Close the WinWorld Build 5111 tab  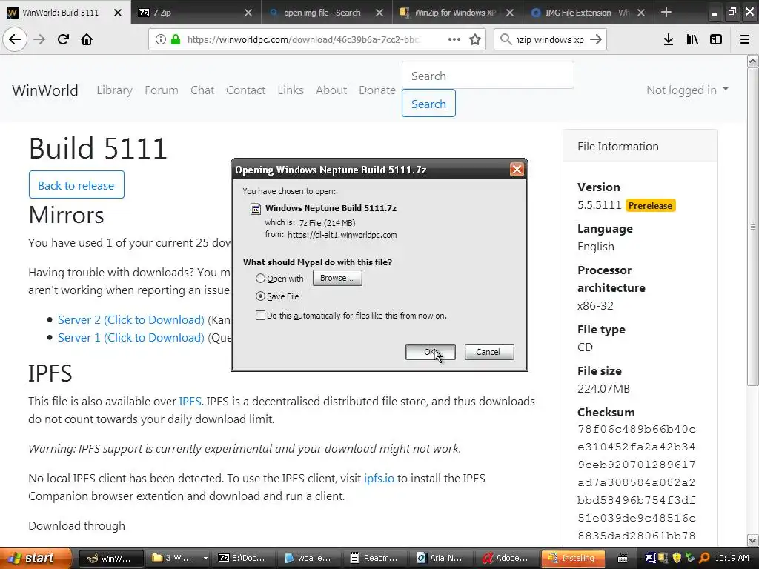coord(118,13)
